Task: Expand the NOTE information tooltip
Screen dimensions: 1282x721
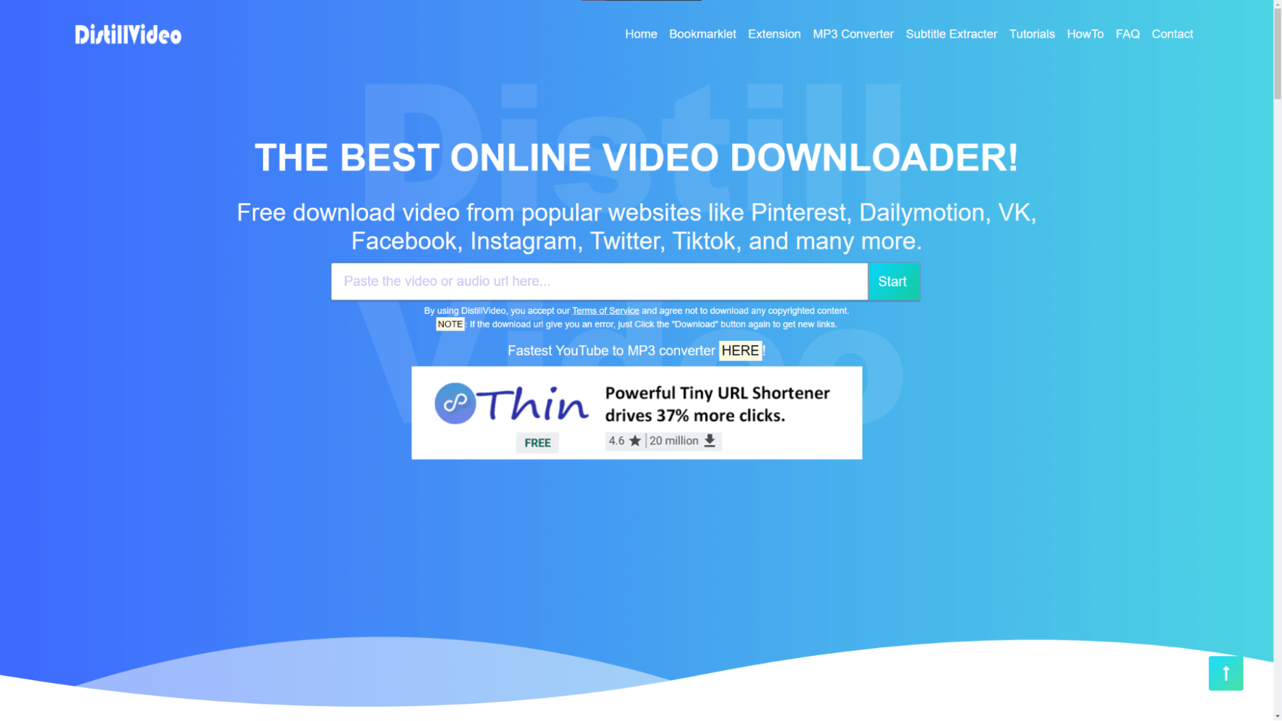Action: pyautogui.click(x=450, y=324)
